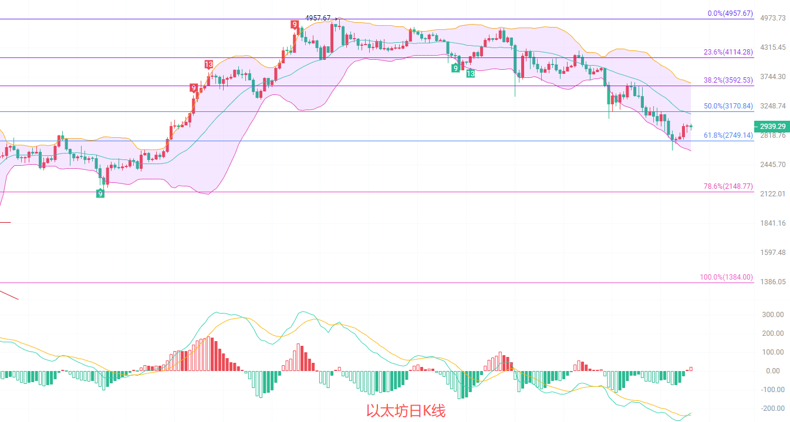
Task: Click the 4957.67 high price annotation
Action: (318, 18)
